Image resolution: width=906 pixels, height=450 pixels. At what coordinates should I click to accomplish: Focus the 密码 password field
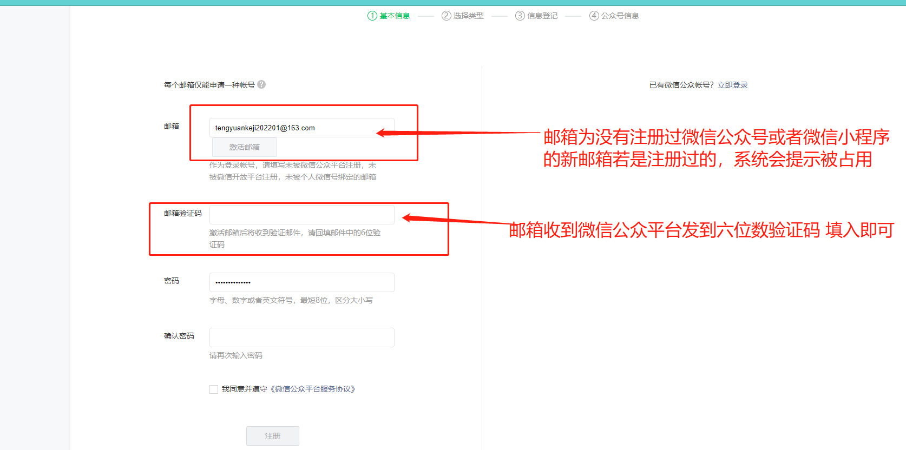pyautogui.click(x=301, y=282)
